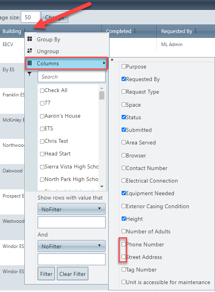Tick the Check All checkbox
This screenshot has height=292, width=215.
coord(42,91)
